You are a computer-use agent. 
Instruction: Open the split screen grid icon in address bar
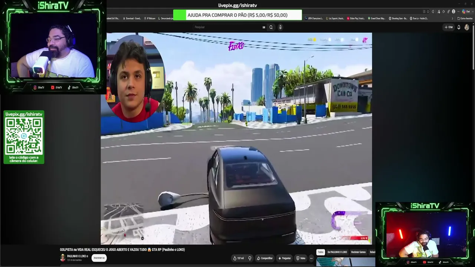pos(424,11)
